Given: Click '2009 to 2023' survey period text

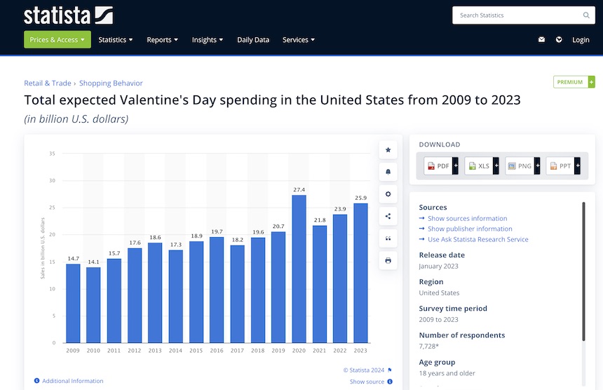Looking at the screenshot, I should click(438, 320).
